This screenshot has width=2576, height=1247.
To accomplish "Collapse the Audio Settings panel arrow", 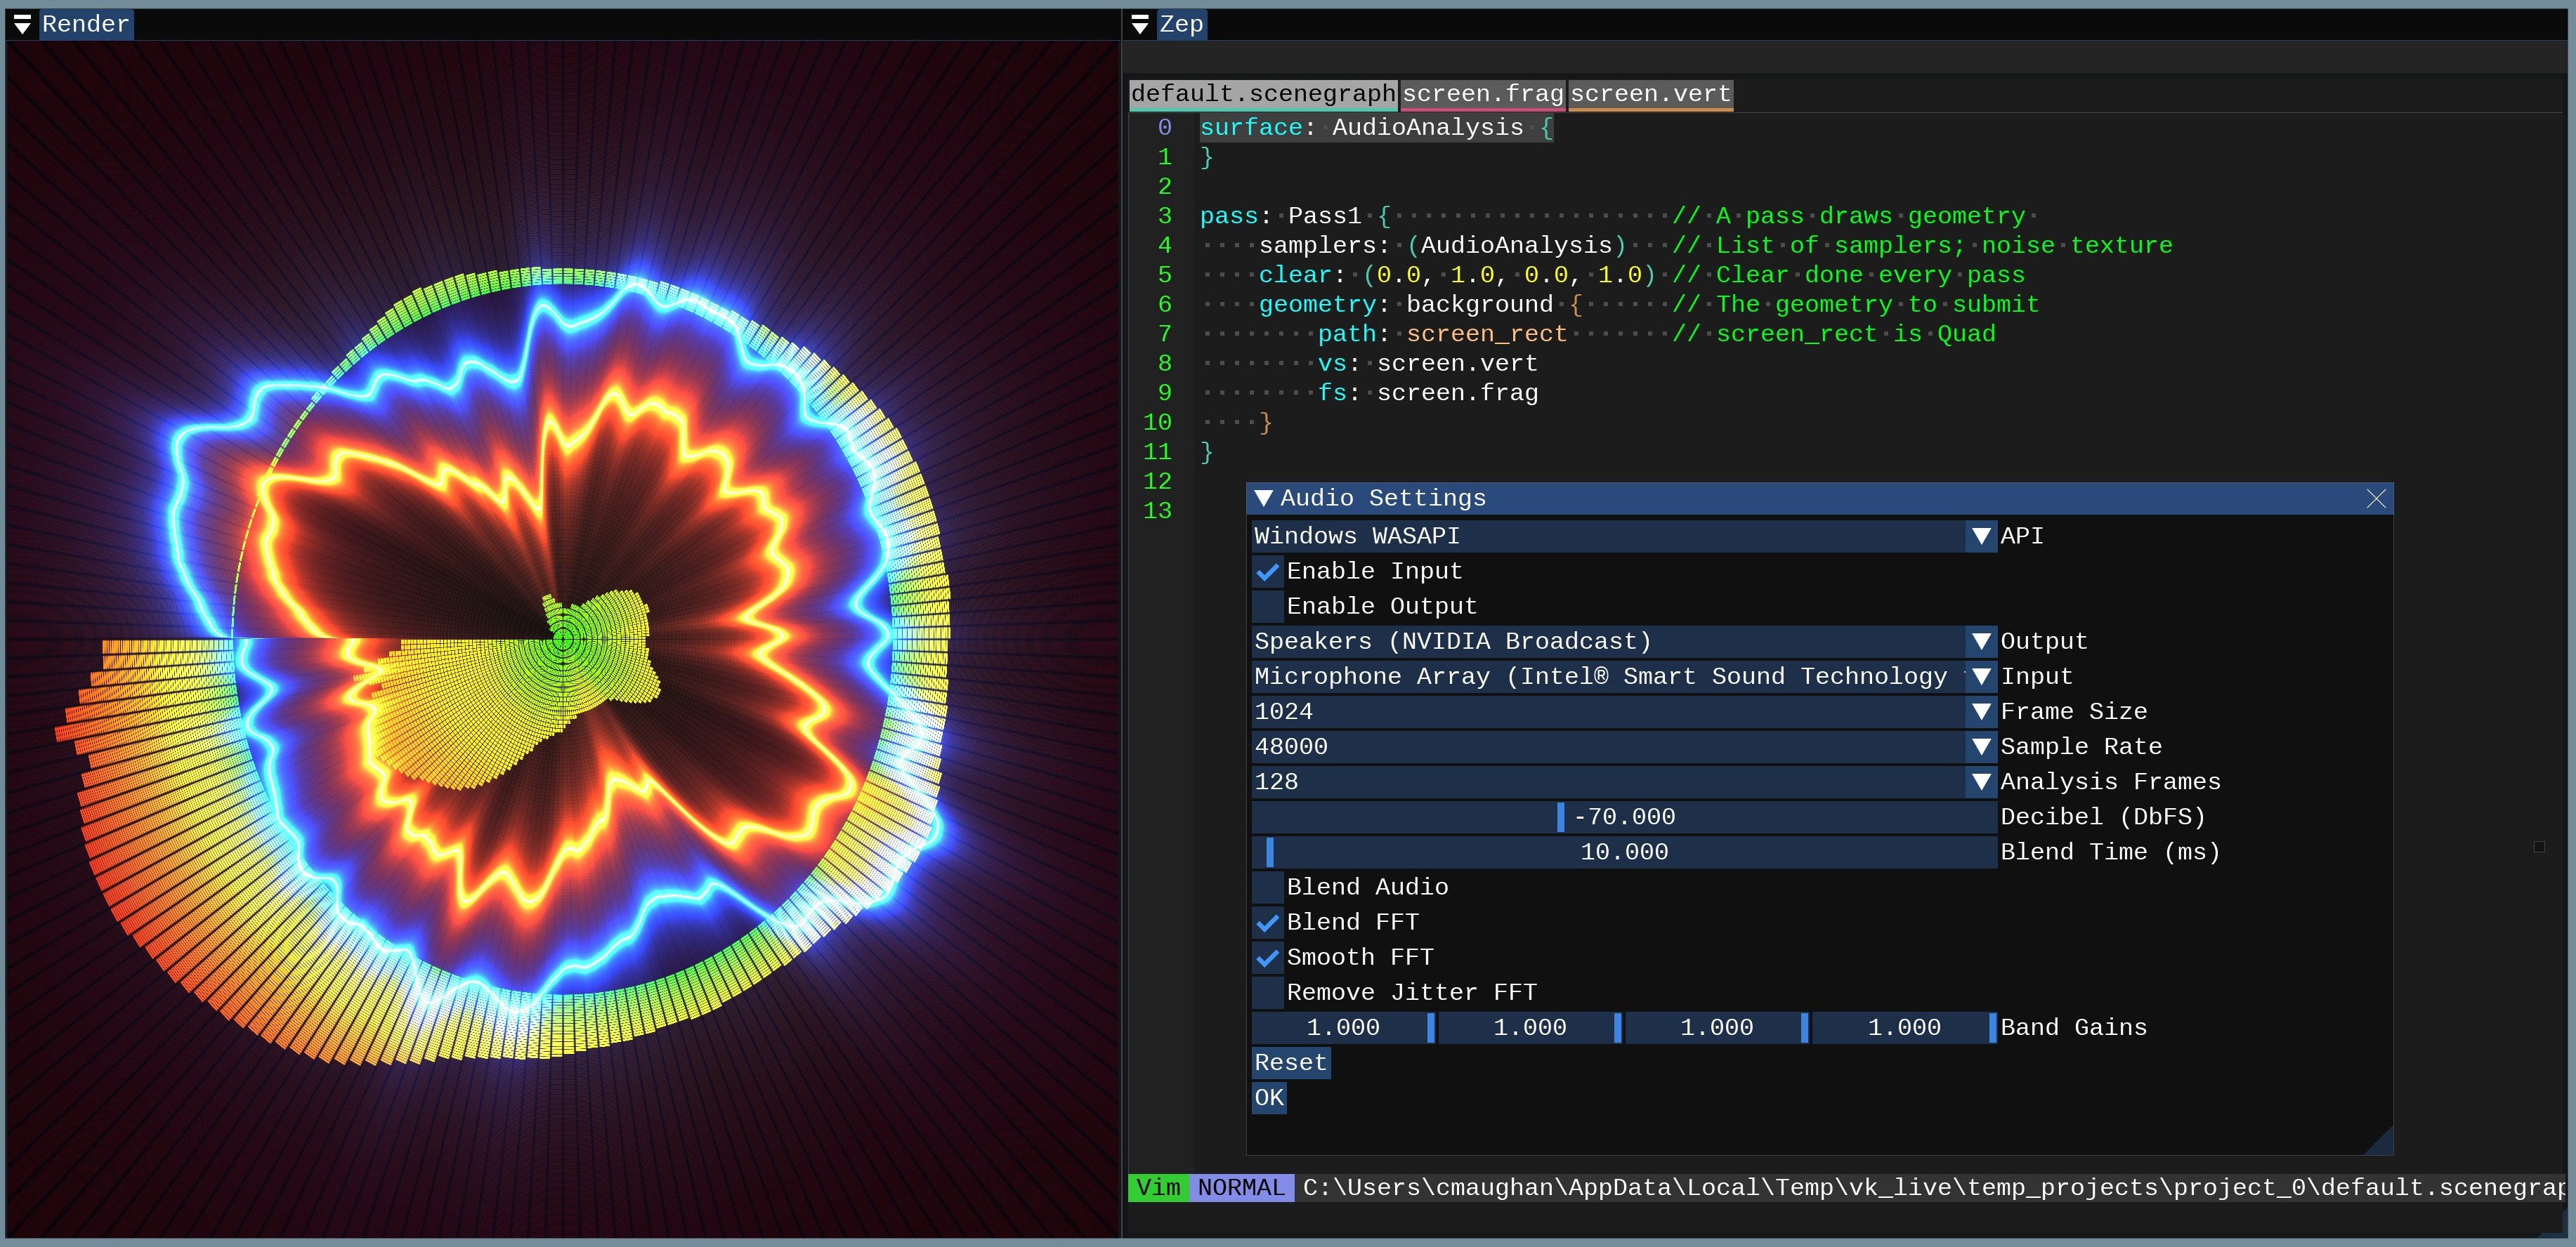I will click(1263, 498).
